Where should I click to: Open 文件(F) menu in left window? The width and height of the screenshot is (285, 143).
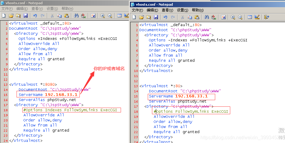click(7, 9)
